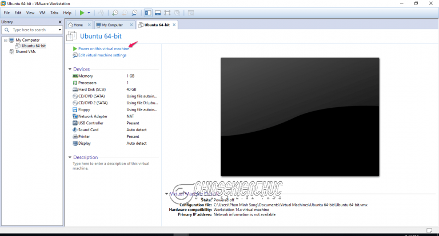Open the Tabs menu
Image resolution: width=439 pixels, height=236 pixels.
(54, 13)
